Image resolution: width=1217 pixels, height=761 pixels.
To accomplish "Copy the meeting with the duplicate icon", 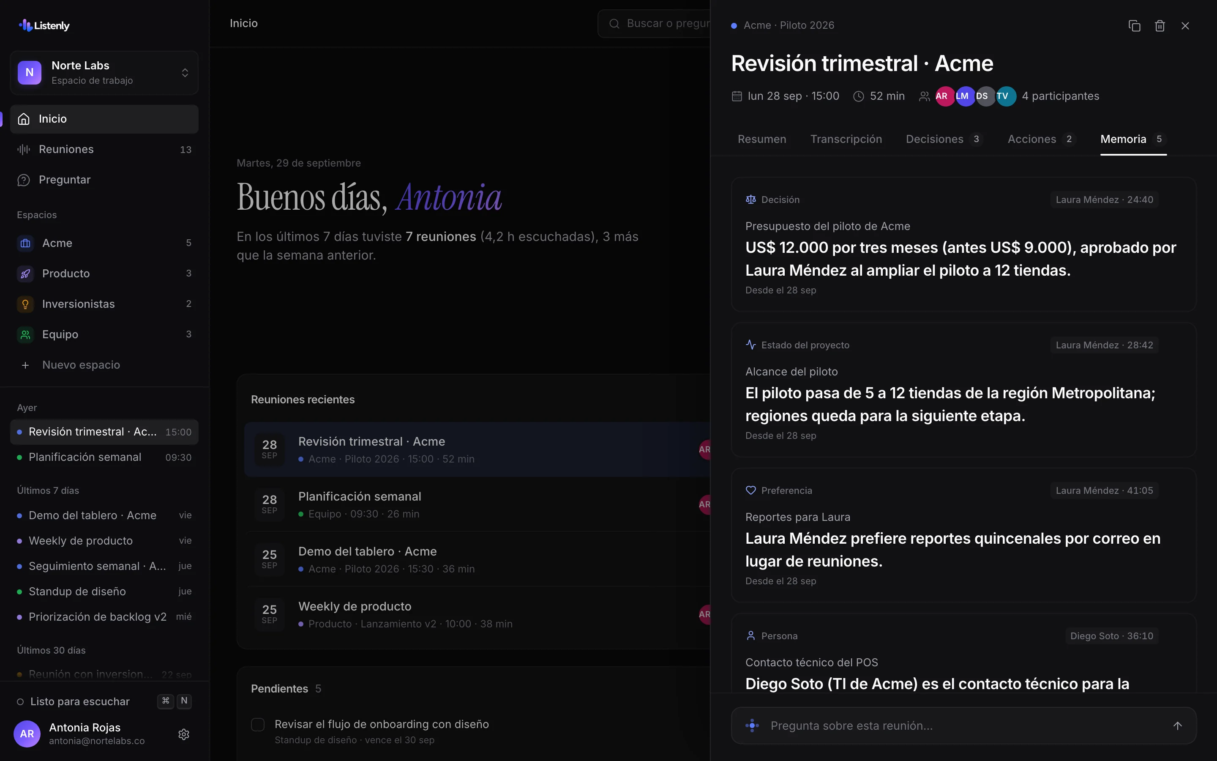I will tap(1134, 26).
